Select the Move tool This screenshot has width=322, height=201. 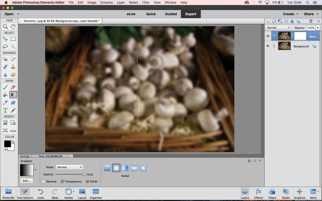(x=5, y=39)
